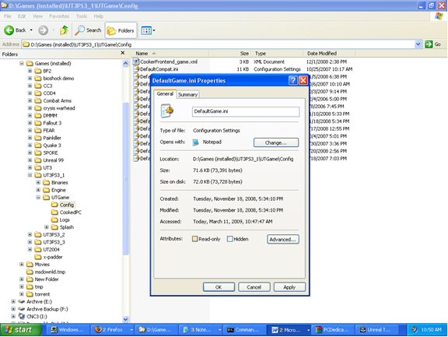The height and width of the screenshot is (337, 448).
Task: Click the Name column header
Action: pos(171,54)
